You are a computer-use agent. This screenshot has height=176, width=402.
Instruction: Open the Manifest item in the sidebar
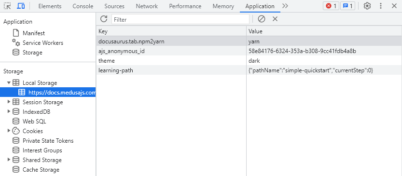34,33
